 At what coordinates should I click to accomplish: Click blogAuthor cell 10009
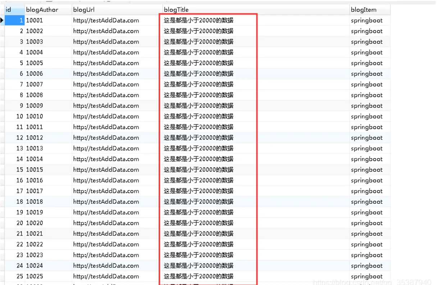tap(48, 106)
